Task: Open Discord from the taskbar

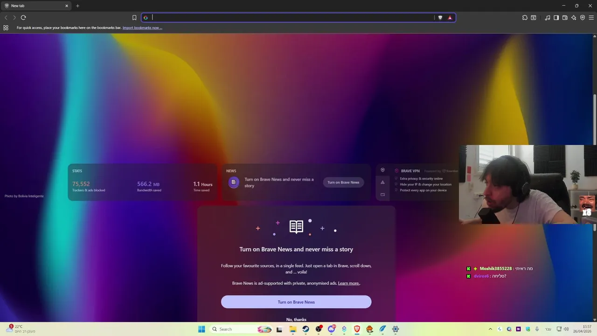Action: 332,329
